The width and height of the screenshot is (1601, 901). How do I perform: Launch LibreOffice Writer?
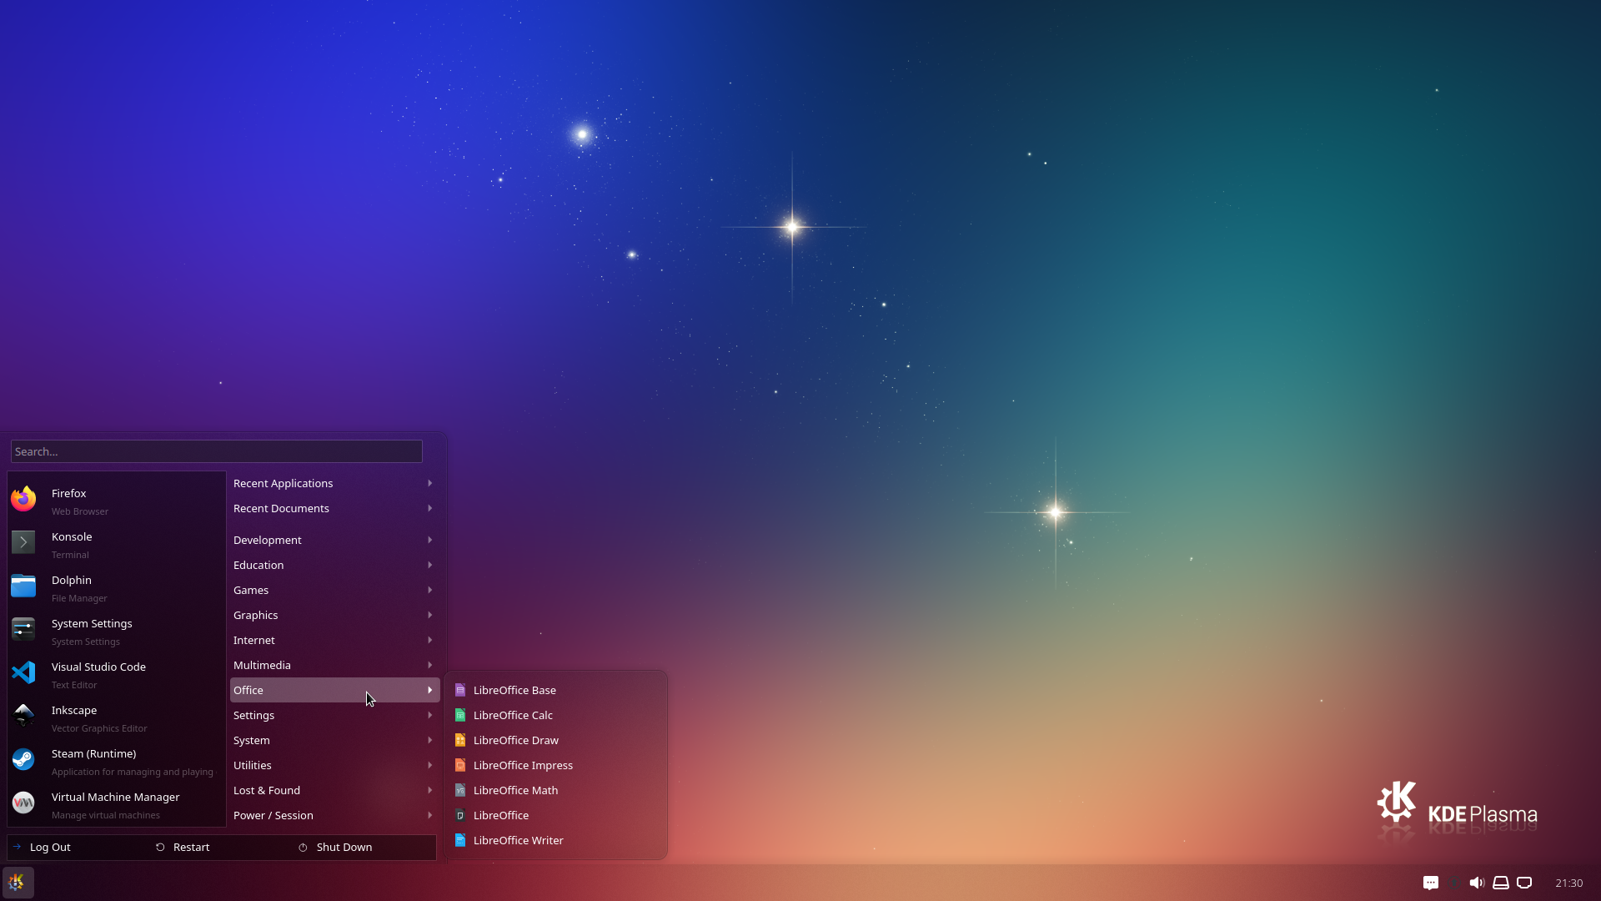coord(555,840)
